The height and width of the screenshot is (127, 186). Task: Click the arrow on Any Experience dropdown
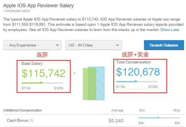click(57, 45)
